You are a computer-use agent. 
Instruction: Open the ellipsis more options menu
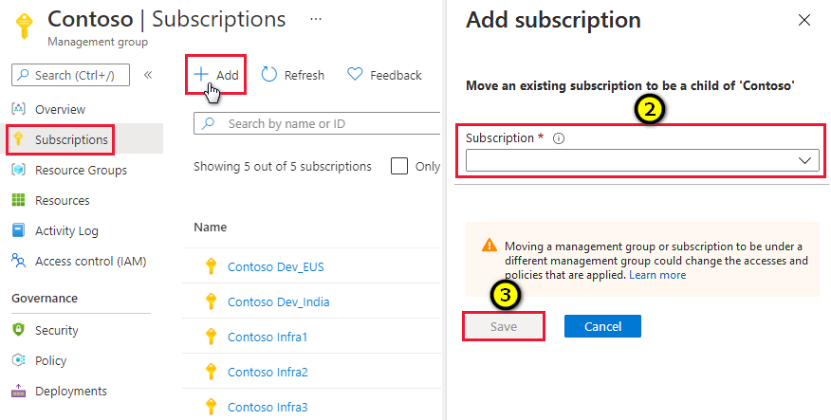click(x=315, y=19)
